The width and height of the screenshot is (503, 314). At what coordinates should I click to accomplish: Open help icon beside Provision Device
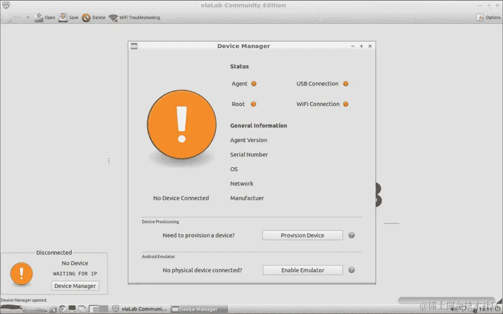point(352,235)
